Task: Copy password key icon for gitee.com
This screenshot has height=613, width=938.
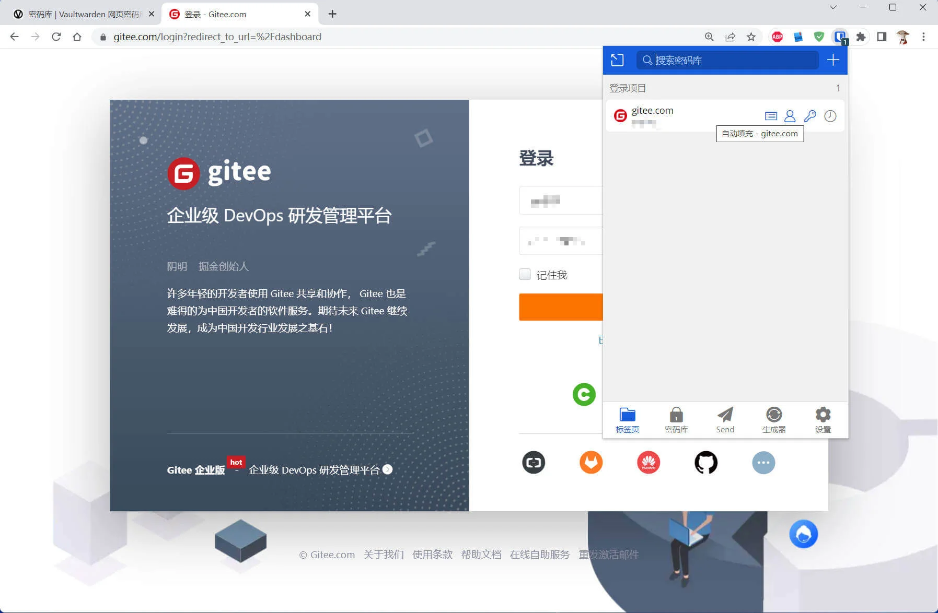Action: tap(810, 116)
